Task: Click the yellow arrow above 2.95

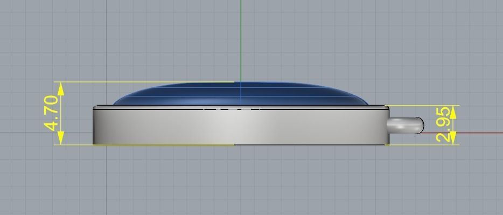Action: click(x=453, y=112)
